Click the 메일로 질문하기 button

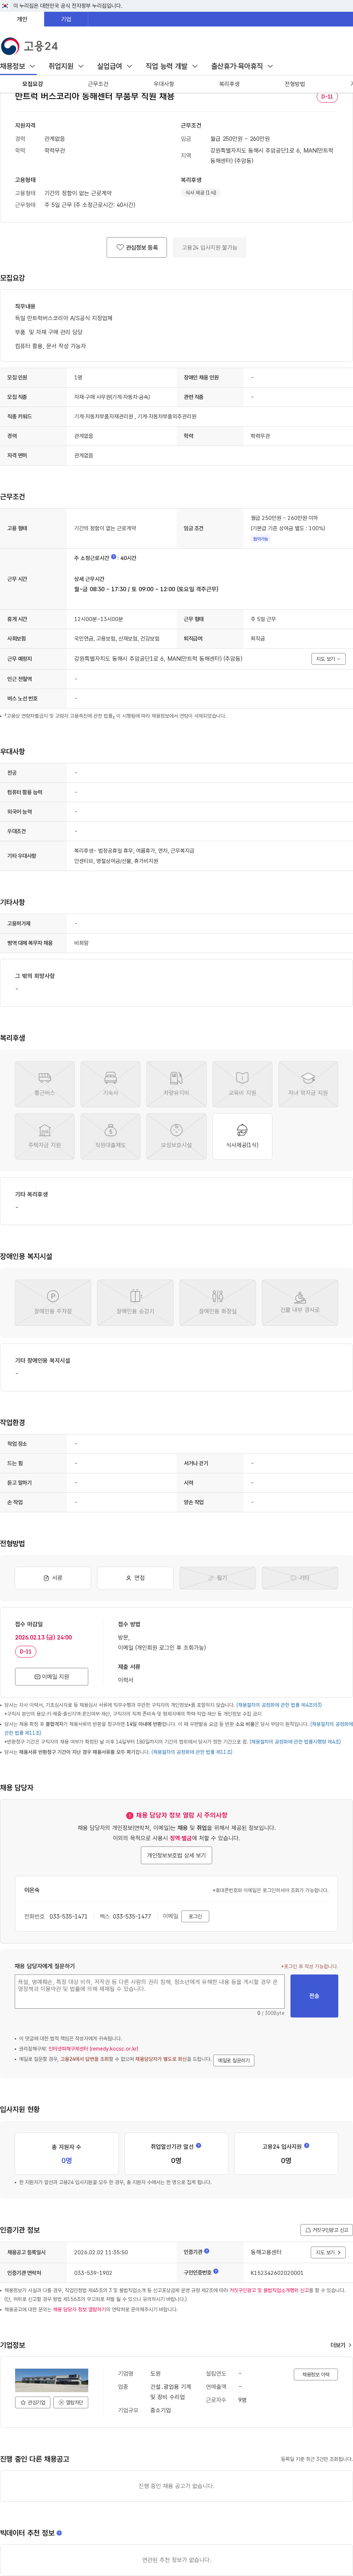234,2060
